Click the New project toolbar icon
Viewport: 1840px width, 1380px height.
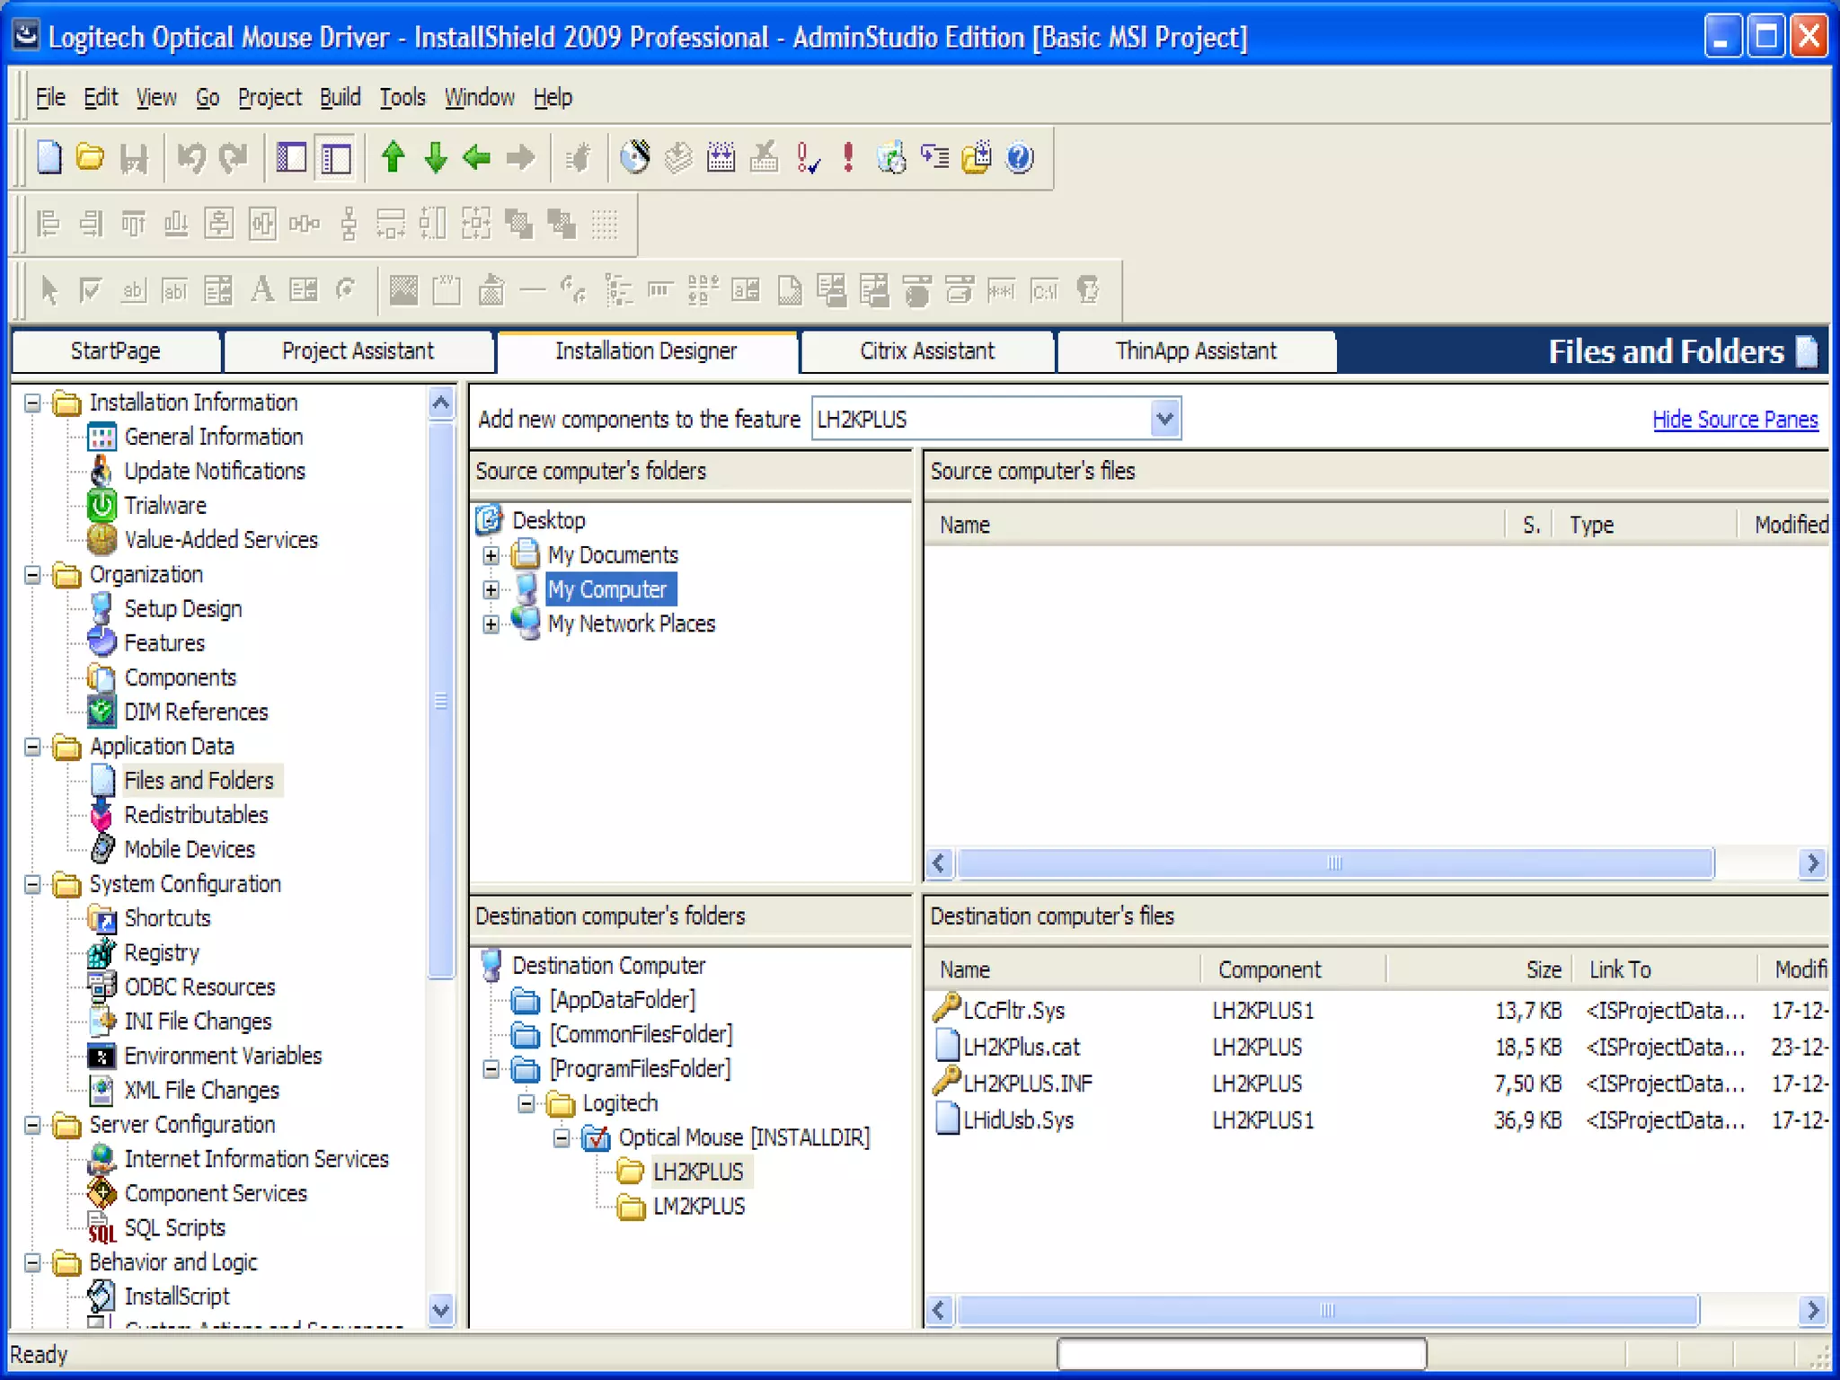(x=49, y=158)
